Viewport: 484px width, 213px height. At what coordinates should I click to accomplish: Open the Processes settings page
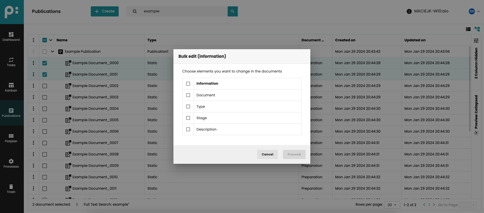(x=11, y=164)
